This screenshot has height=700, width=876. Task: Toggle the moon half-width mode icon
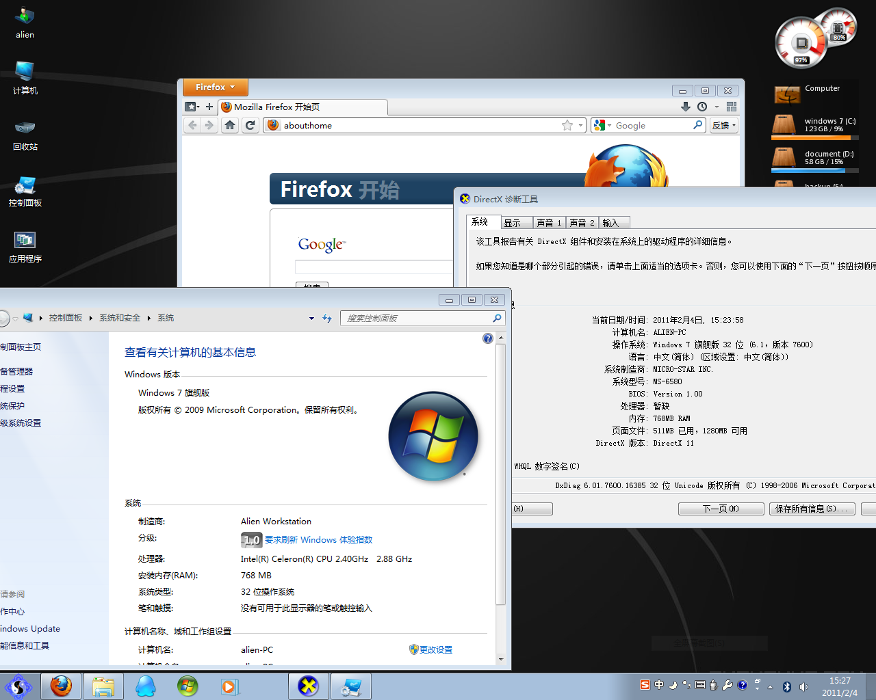[673, 685]
